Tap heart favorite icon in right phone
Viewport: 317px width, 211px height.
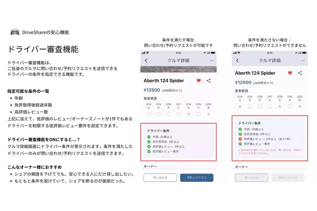tap(290, 73)
